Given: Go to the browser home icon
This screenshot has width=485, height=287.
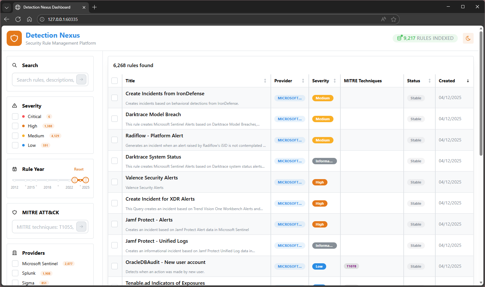Looking at the screenshot, I should coord(29,19).
